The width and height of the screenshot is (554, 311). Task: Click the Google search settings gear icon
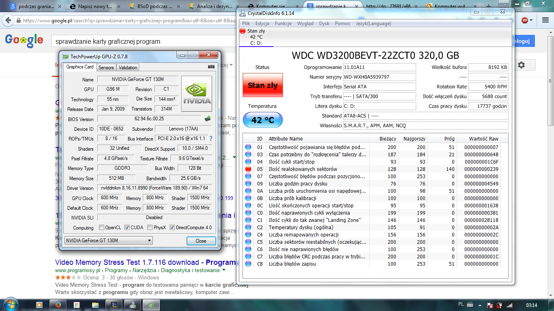(x=521, y=65)
